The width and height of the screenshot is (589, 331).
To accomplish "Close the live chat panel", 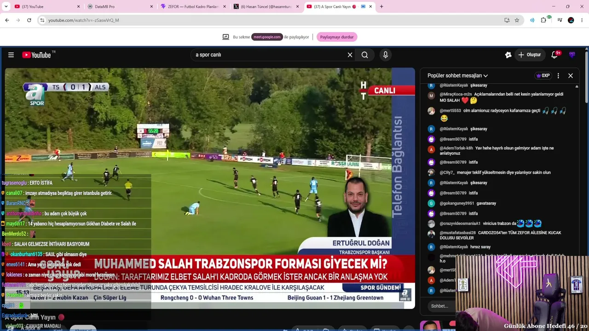I will pos(571,75).
